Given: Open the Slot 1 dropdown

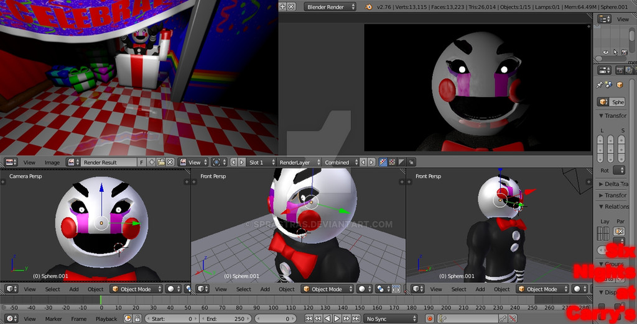Looking at the screenshot, I should point(261,162).
